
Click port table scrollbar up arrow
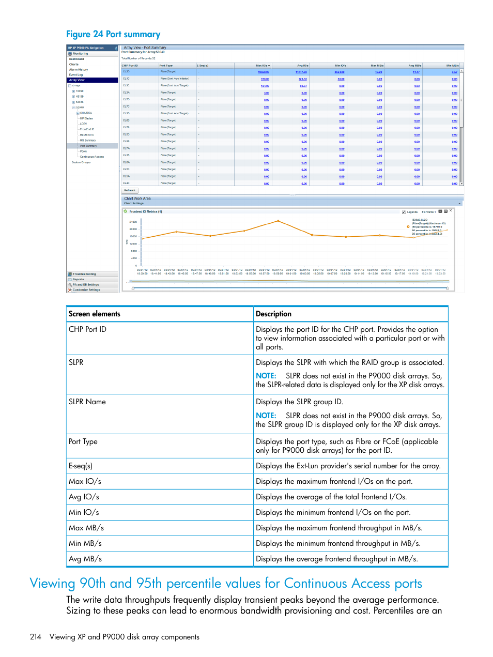pos(461,71)
